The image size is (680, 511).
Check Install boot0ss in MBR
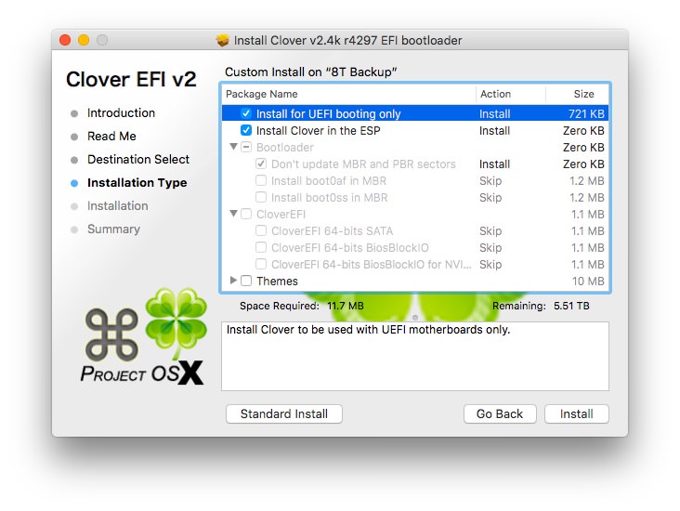pos(261,197)
